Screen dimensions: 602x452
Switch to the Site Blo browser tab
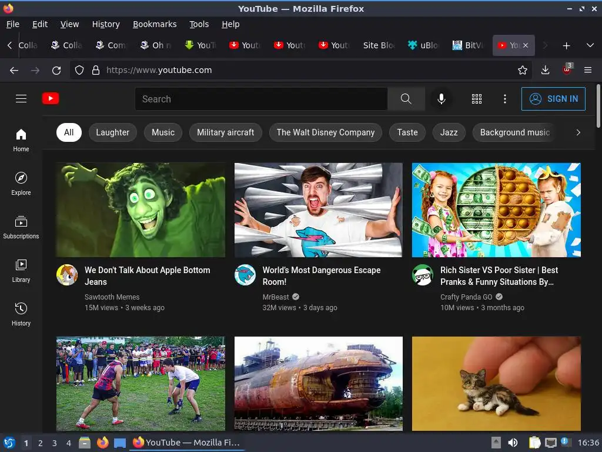point(379,45)
